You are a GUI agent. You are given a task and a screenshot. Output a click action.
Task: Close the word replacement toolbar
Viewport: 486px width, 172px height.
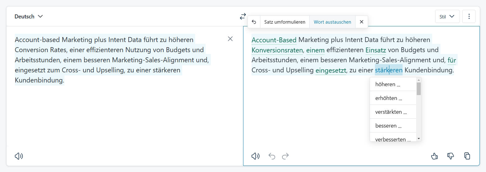(361, 22)
